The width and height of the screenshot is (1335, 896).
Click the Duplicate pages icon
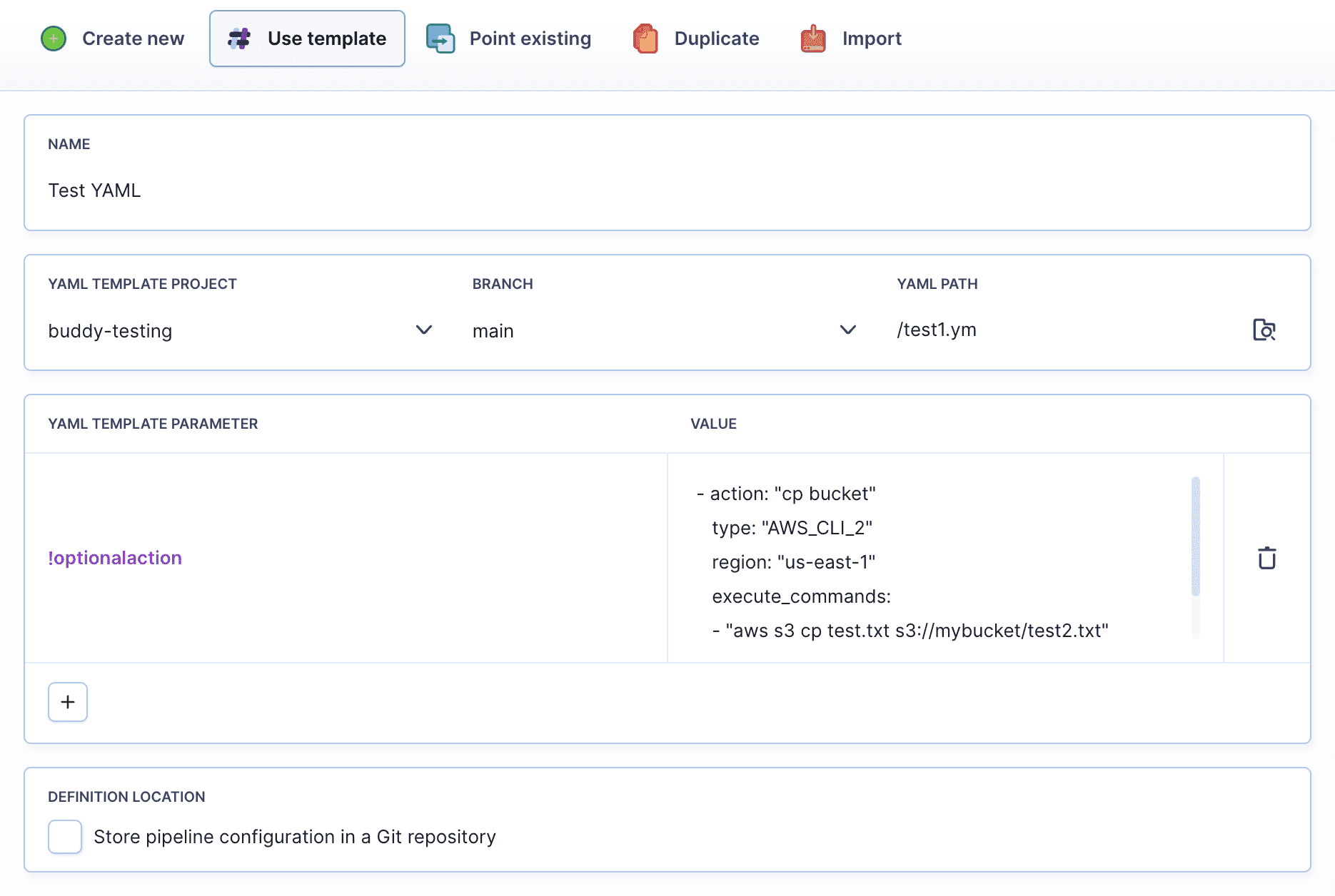(x=645, y=39)
